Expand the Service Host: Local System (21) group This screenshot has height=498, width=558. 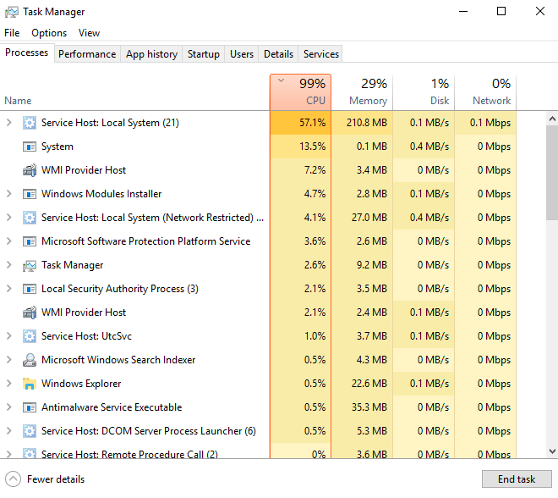click(9, 123)
